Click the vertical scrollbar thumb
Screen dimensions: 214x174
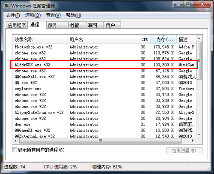(199, 60)
